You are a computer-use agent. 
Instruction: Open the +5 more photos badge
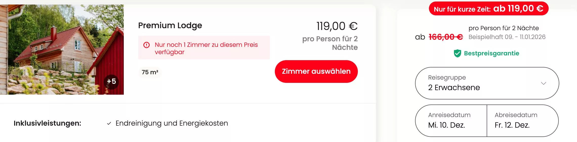pos(111,82)
